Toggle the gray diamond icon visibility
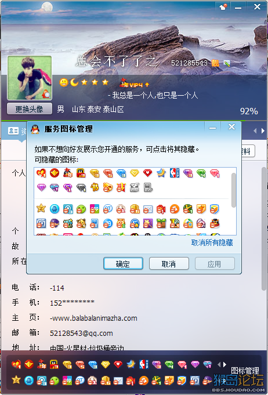 pos(81,188)
